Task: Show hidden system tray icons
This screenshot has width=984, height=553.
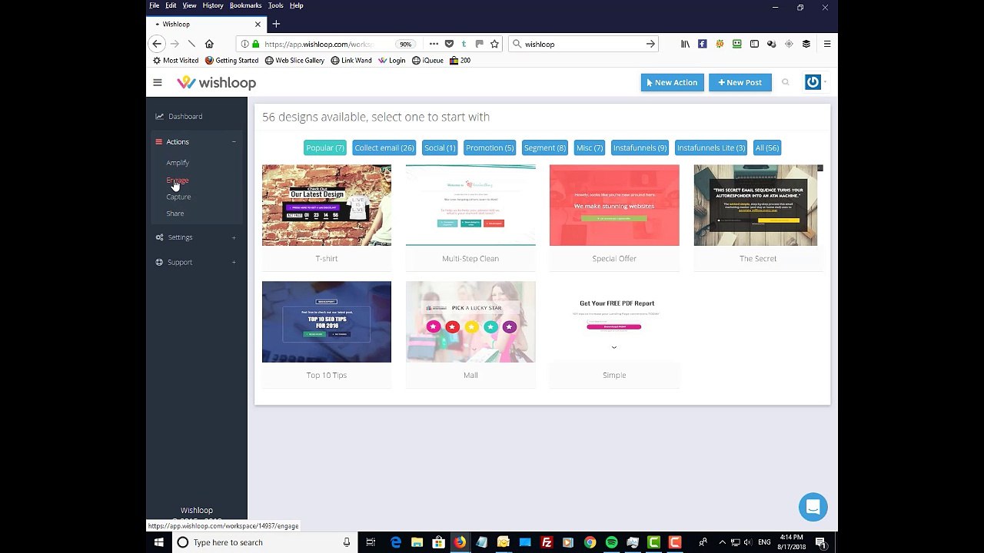Action: pos(724,542)
